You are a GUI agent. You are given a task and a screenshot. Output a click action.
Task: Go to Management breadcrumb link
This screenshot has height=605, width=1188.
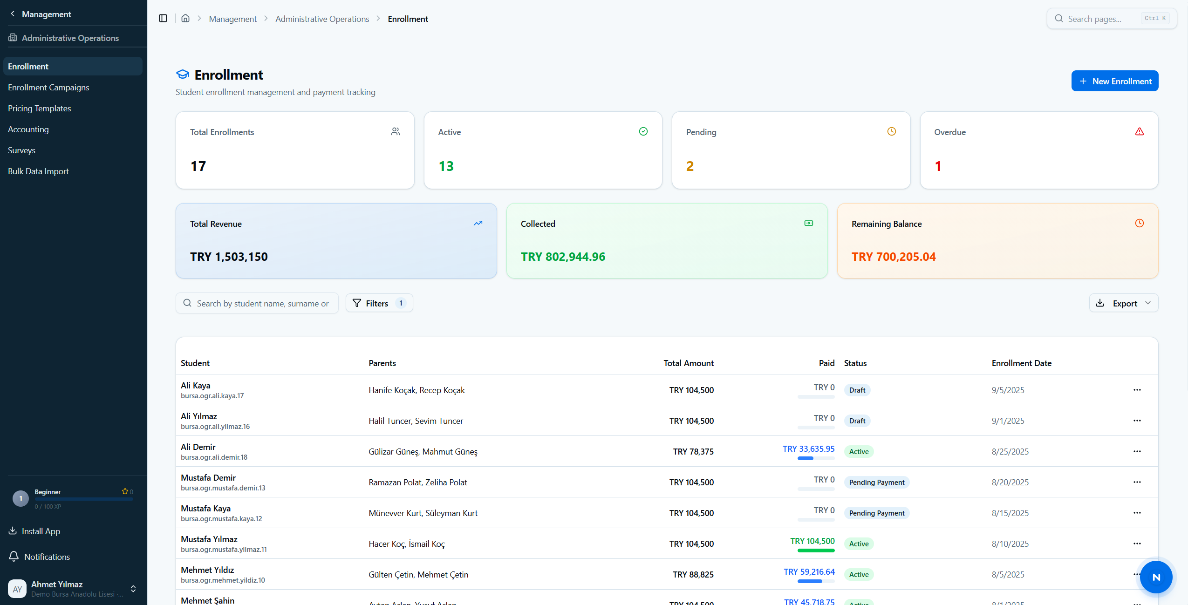pos(232,19)
